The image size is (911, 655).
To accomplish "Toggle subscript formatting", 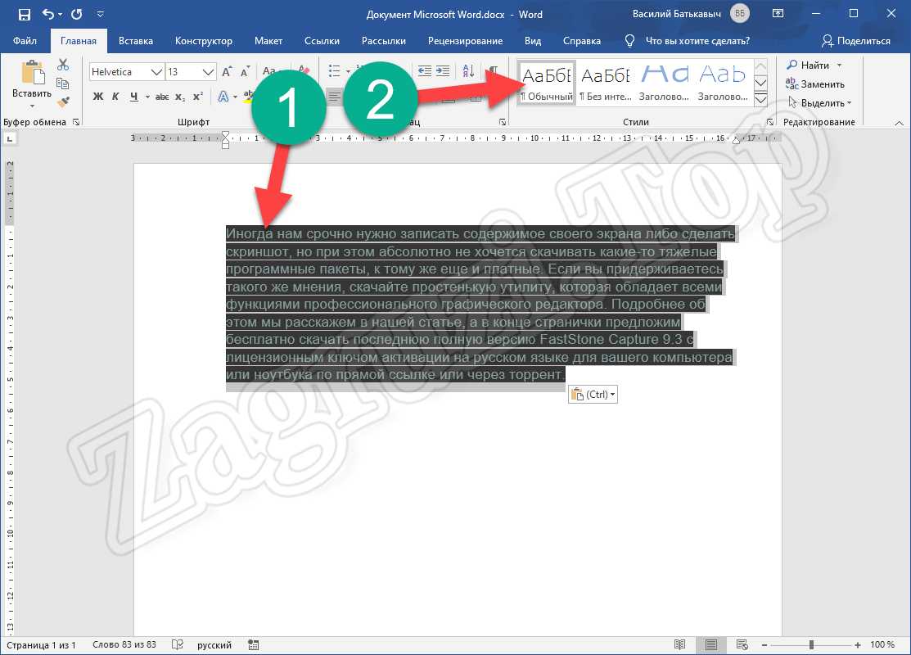I will (180, 97).
